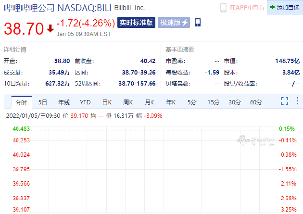
Task: Switch to 实时标准版 mode
Action: point(136,23)
